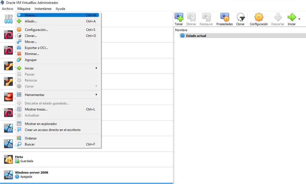Click Reiniciar menu entry

58,80
